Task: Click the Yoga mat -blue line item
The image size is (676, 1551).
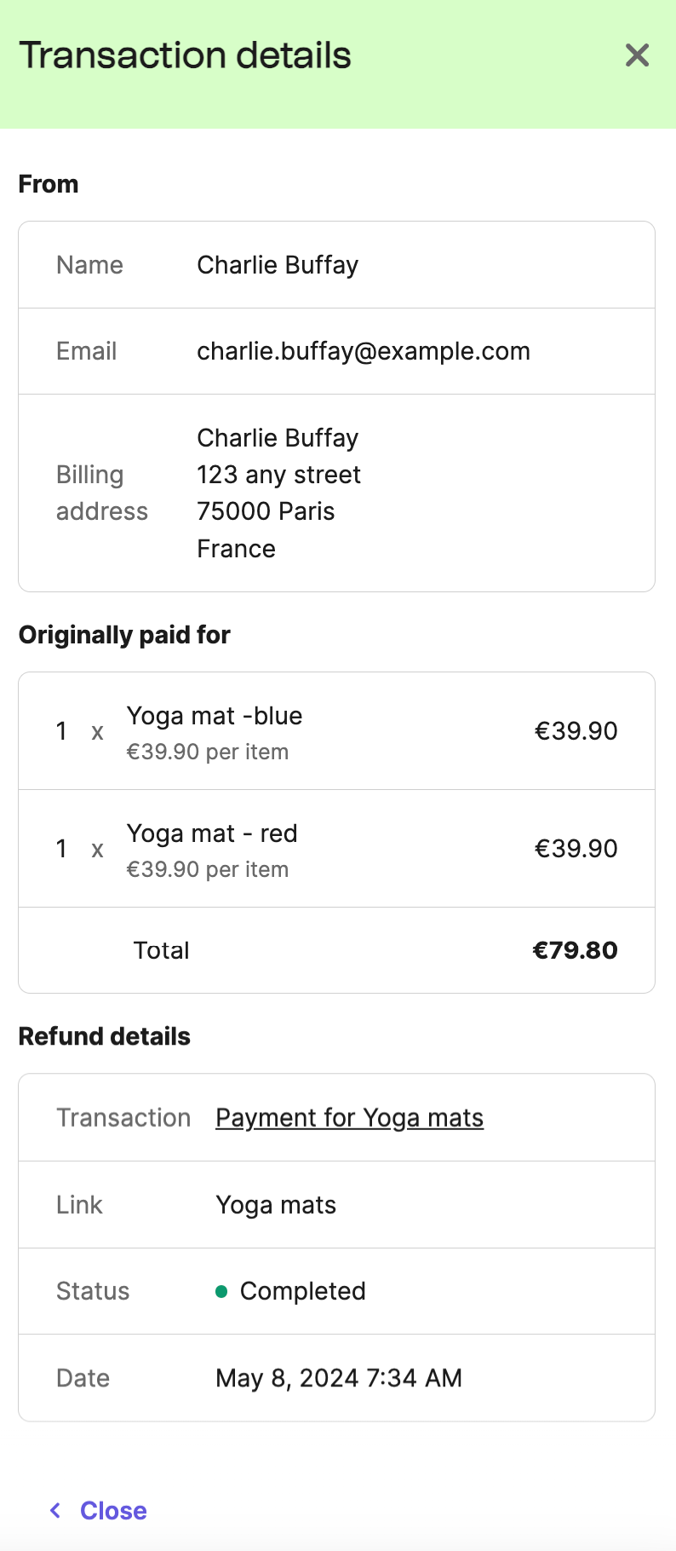Action: coord(215,715)
